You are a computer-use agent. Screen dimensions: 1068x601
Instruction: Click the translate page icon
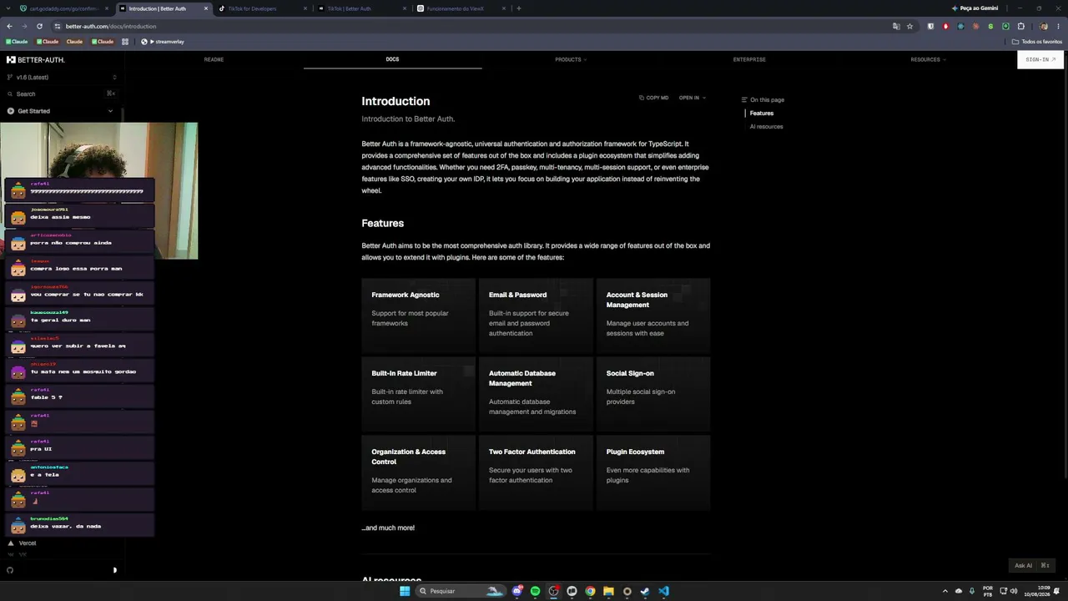(x=896, y=26)
